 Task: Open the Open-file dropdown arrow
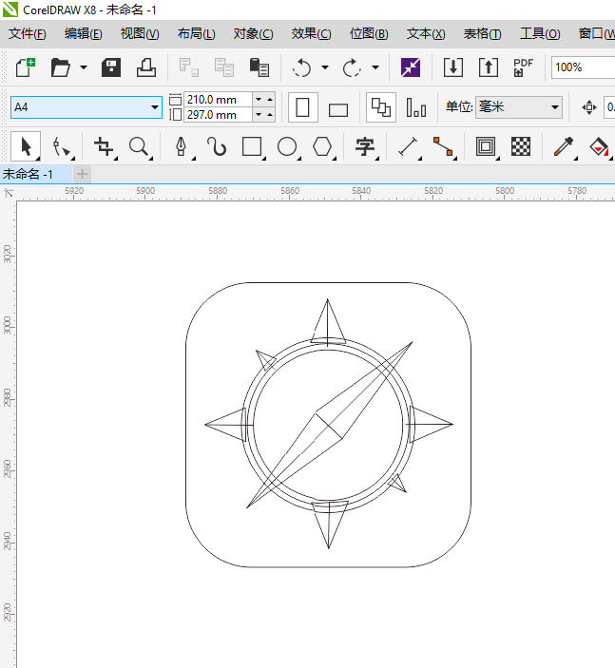click(x=84, y=67)
